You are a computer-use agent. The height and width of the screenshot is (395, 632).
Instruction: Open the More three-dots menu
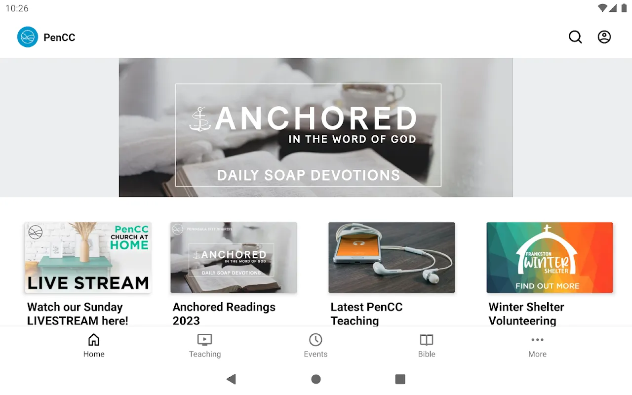click(537, 340)
